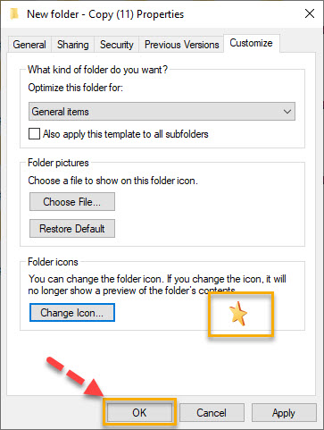The width and height of the screenshot is (324, 430).
Task: Click the 'Folder pictures' group label
Action: [x=58, y=163]
